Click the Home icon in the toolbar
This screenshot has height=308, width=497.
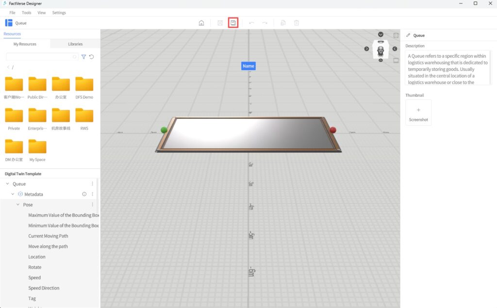tap(201, 22)
